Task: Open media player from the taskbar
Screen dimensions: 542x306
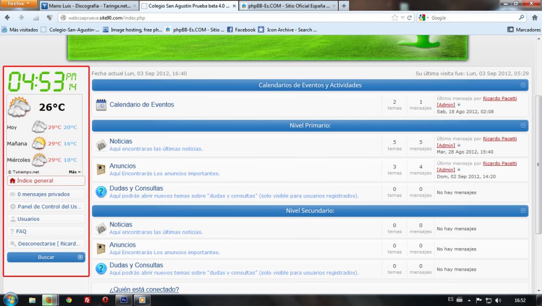Action: click(142, 300)
